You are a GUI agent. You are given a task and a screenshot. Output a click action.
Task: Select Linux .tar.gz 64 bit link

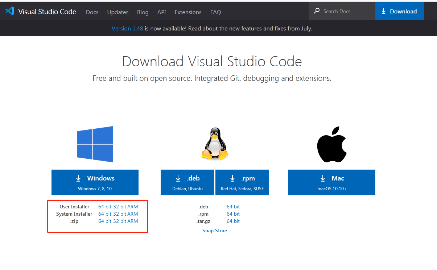(233, 221)
